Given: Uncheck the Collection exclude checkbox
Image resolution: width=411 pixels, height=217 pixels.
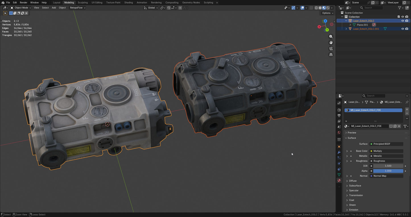Looking at the screenshot, I should click(398, 17).
